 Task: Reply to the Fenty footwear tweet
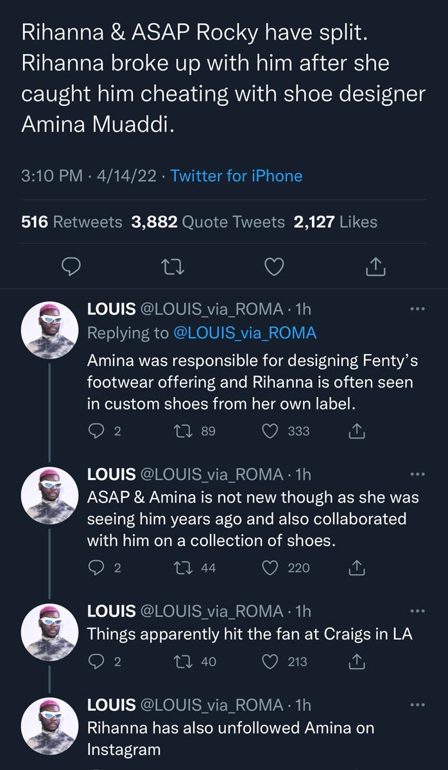click(94, 431)
